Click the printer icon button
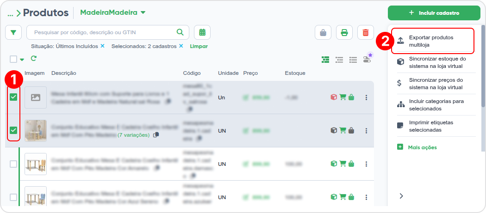The image size is (486, 213). pyautogui.click(x=344, y=32)
